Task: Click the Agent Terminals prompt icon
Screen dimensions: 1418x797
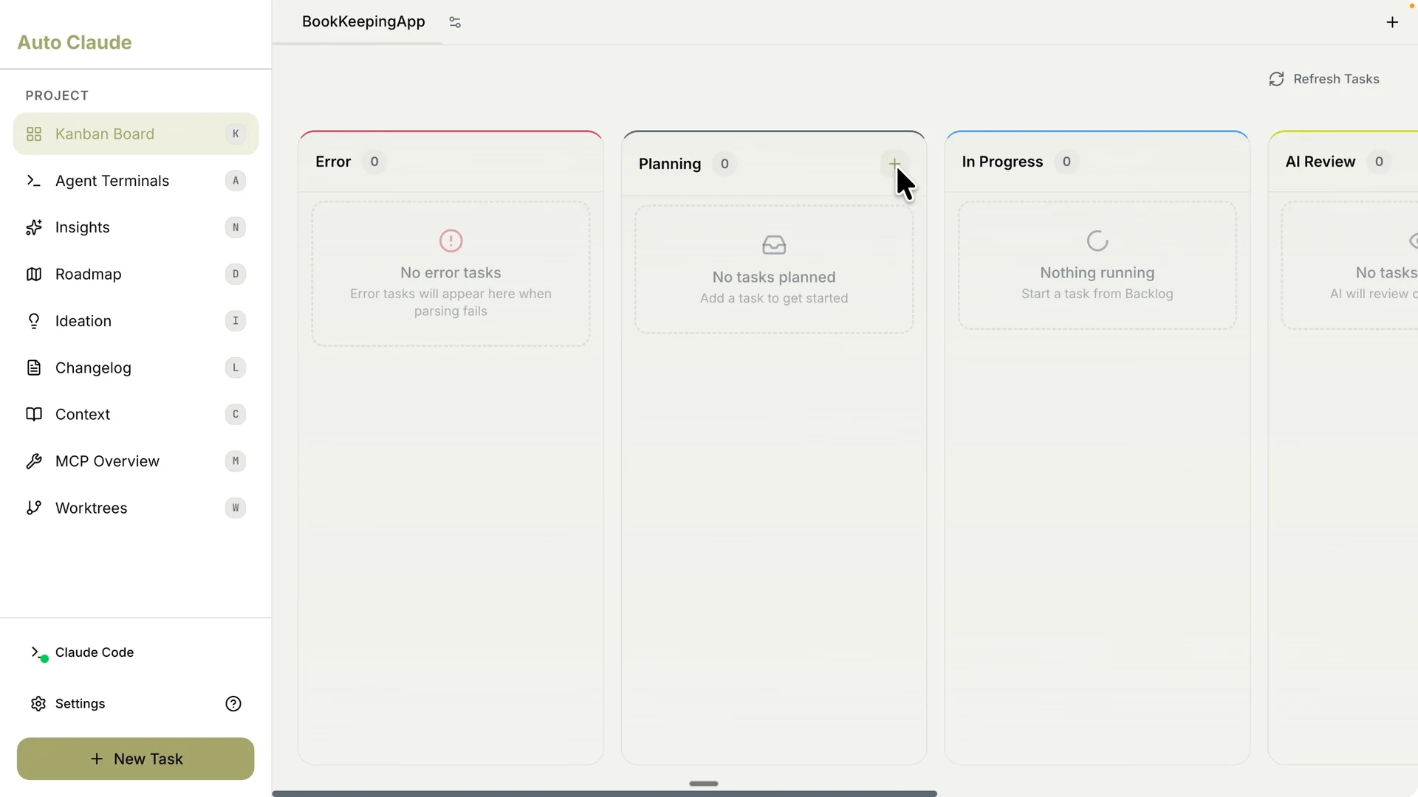Action: coord(34,181)
